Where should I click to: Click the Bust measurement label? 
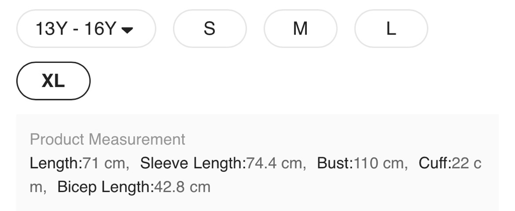[334, 163]
